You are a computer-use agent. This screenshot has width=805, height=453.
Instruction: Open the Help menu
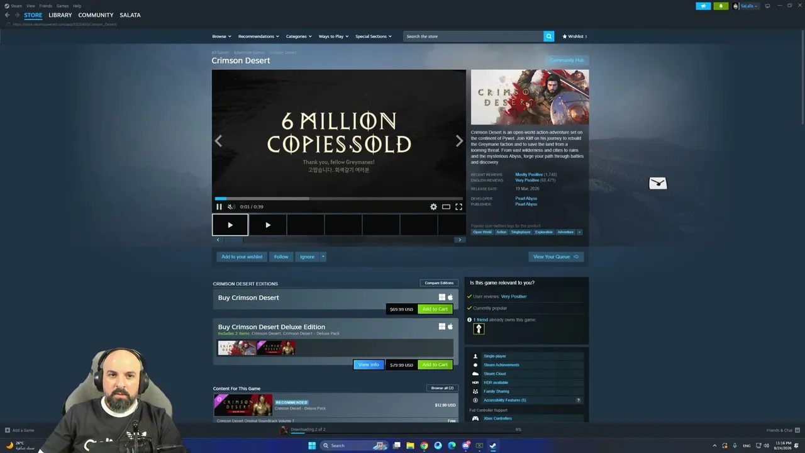(77, 6)
